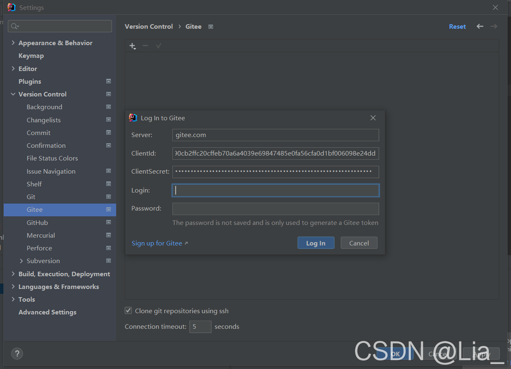The image size is (511, 369).
Task: Click the project icon on Background row
Action: (108, 107)
